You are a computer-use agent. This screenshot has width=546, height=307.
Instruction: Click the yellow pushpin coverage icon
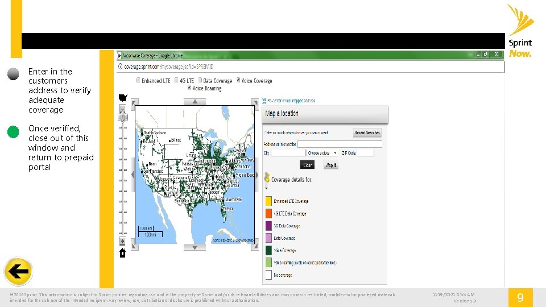267,180
